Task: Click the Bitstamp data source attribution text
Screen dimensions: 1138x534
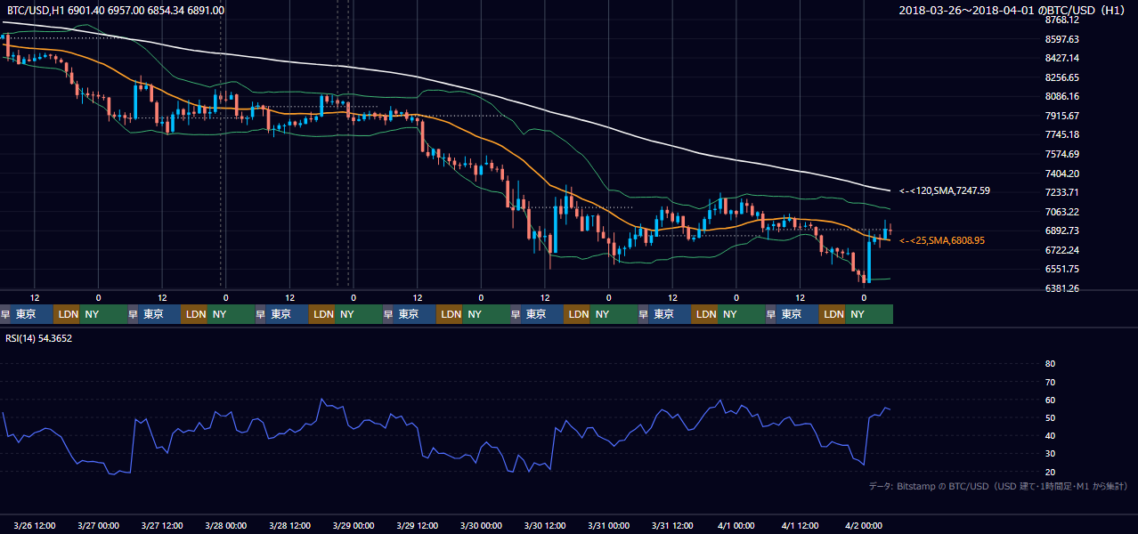Action: click(x=998, y=486)
